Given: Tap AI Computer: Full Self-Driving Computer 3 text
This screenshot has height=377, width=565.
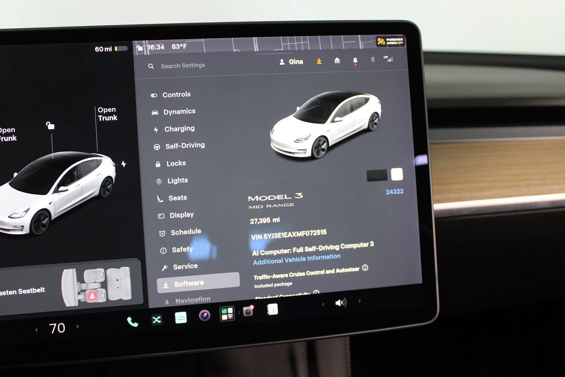Looking at the screenshot, I should pos(313,248).
